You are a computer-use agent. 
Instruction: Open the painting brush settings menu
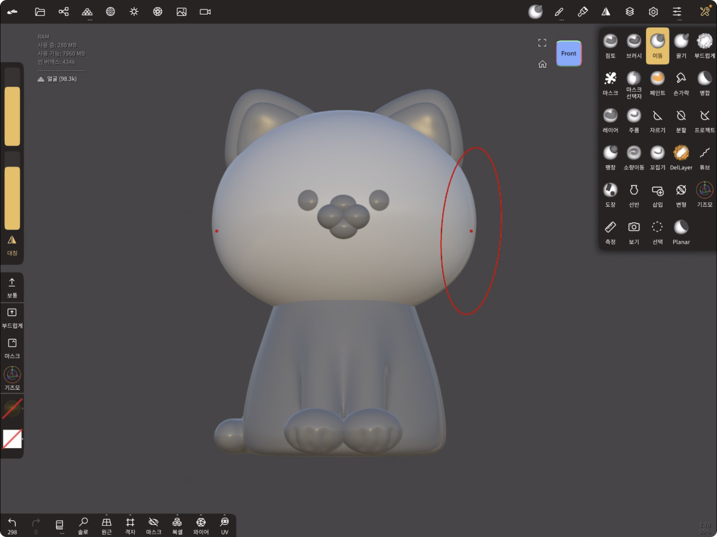pyautogui.click(x=583, y=11)
